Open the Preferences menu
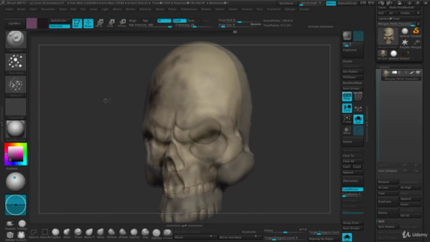 189,9
